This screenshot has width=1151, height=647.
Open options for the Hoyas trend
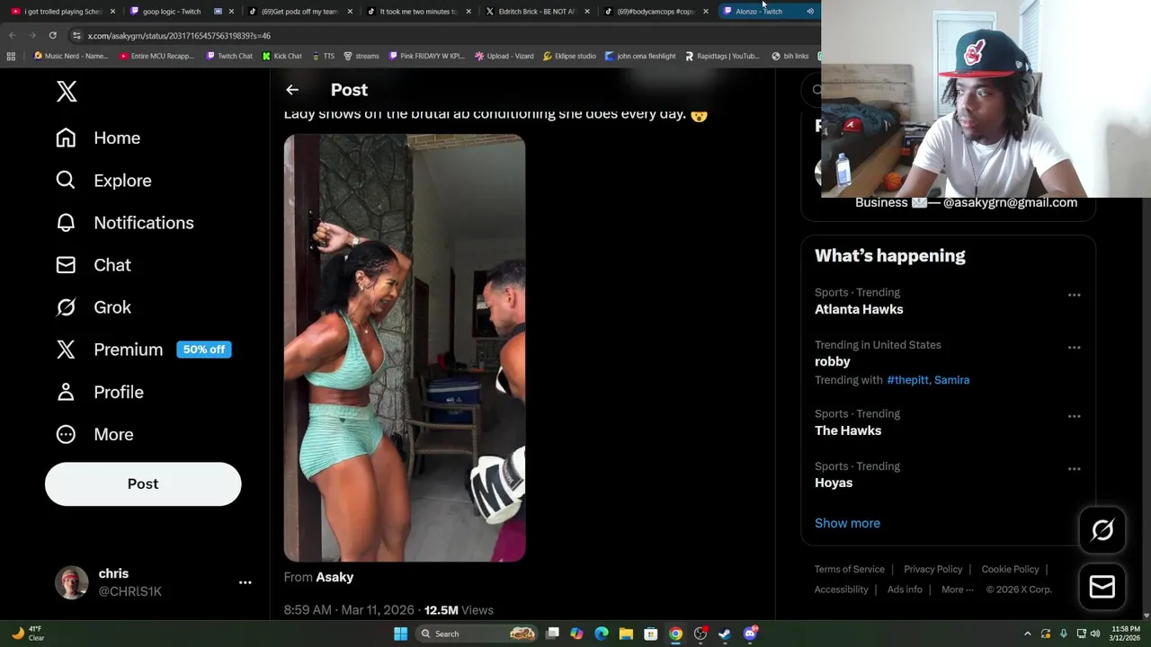(1074, 468)
